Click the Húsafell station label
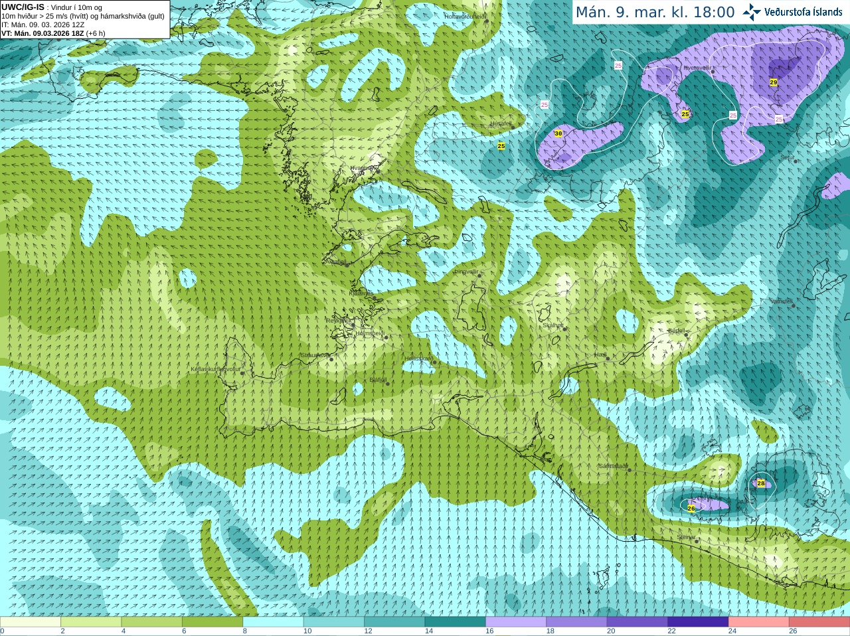 pyautogui.click(x=501, y=123)
